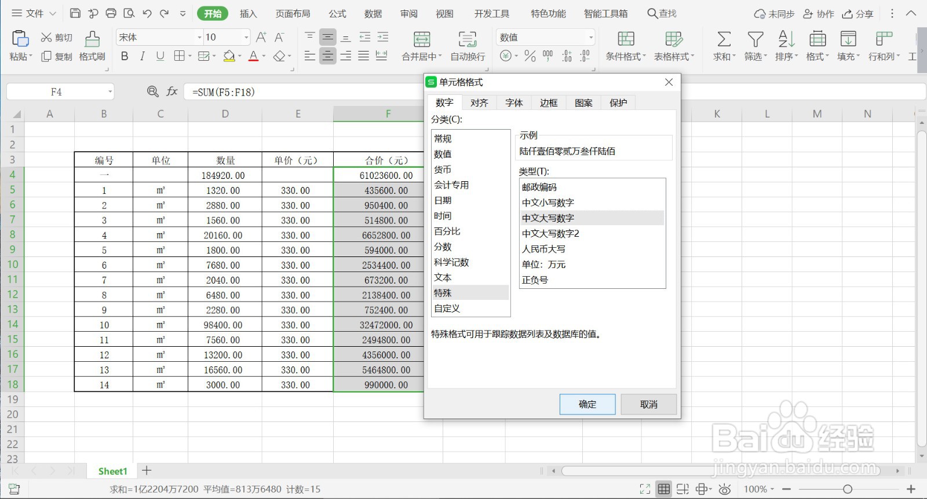
Task: Click the fill color bucket swatch
Action: 229,56
